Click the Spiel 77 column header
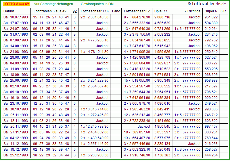Image resolution: width=230 pixels, height=161 pixels. click(161, 11)
